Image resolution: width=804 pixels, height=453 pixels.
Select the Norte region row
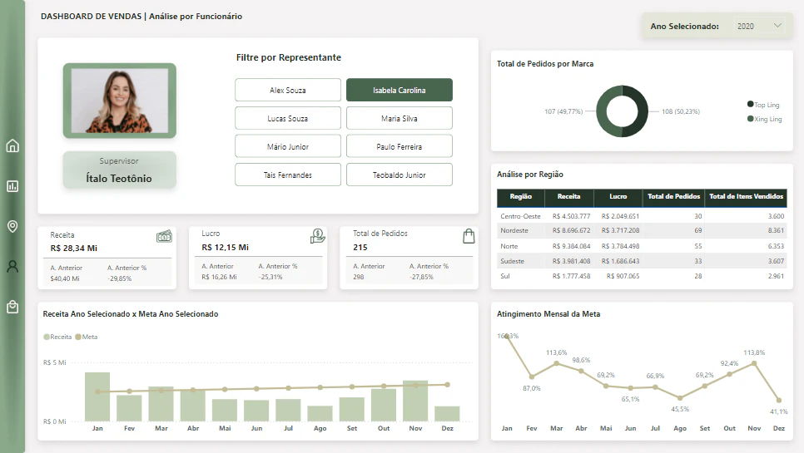pos(642,246)
